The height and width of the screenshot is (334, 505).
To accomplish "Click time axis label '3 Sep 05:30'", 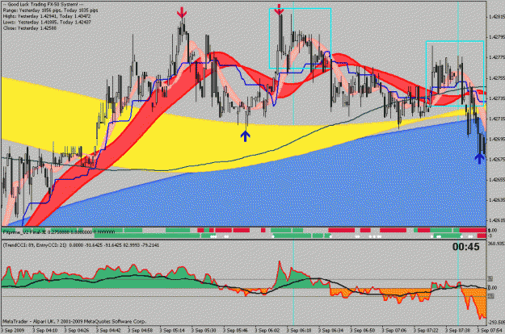I will (204, 330).
